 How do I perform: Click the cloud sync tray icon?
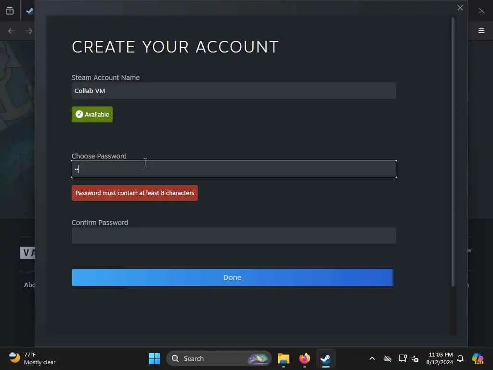388,358
